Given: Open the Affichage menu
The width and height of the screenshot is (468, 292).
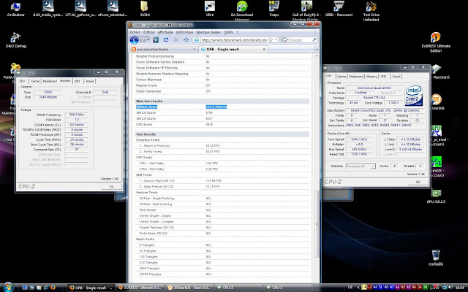Looking at the screenshot, I should 165,32.
